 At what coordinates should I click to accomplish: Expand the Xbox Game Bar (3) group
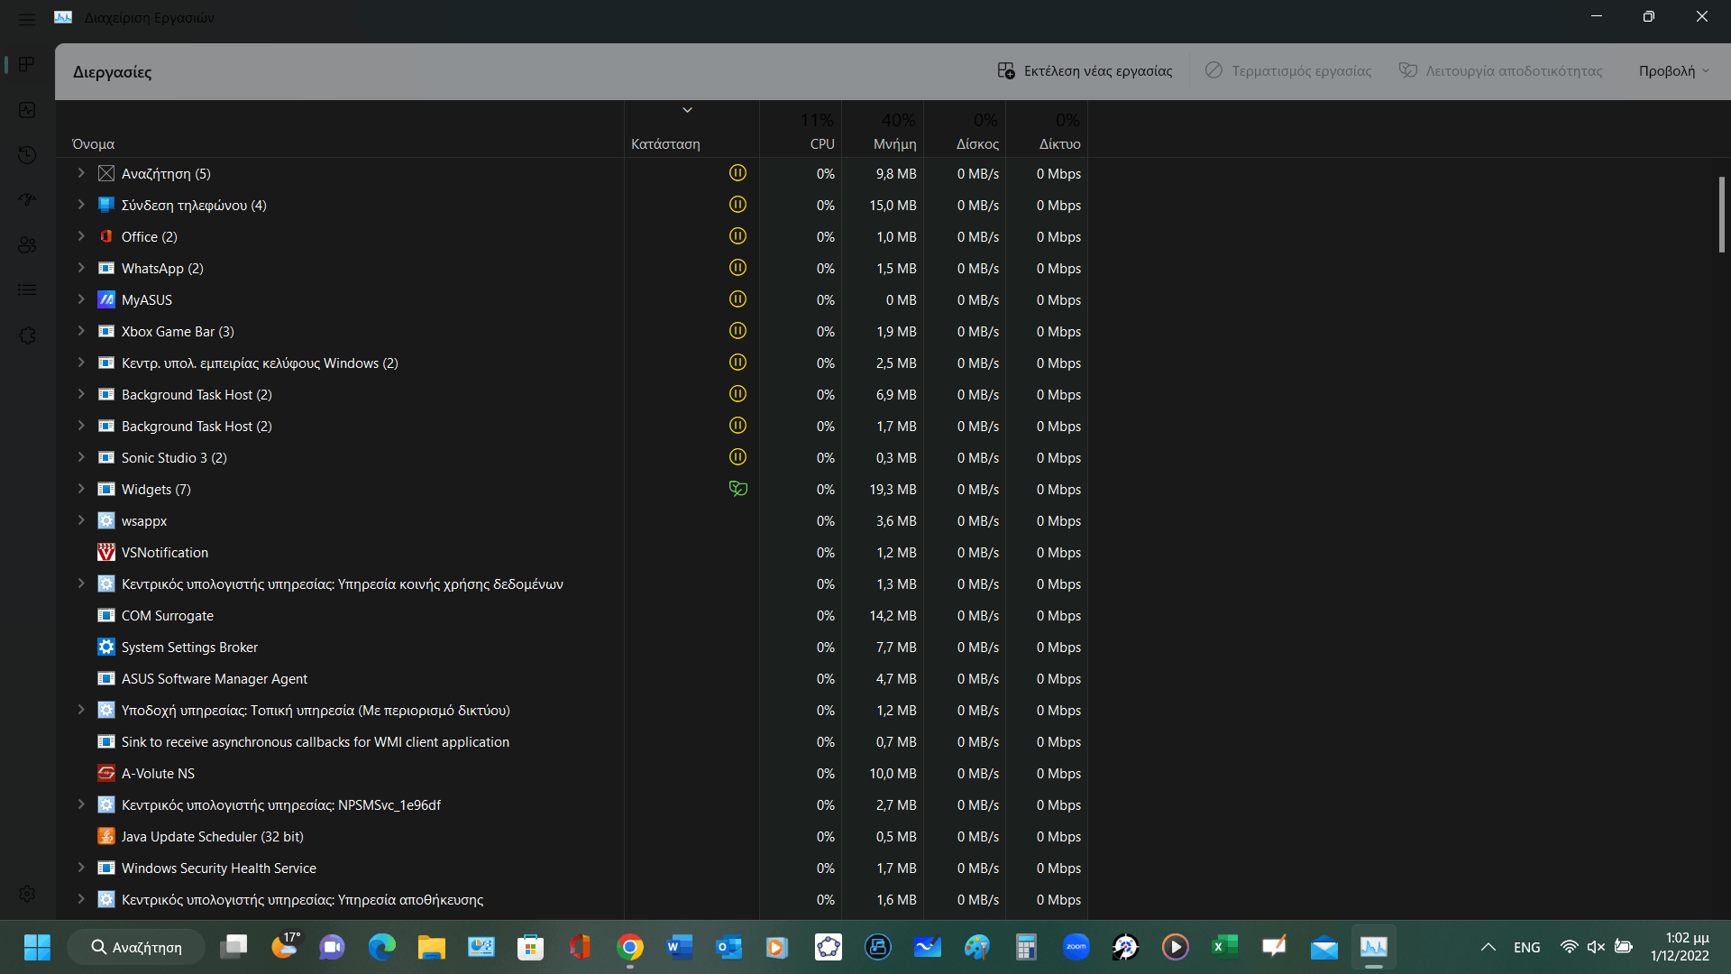81,331
